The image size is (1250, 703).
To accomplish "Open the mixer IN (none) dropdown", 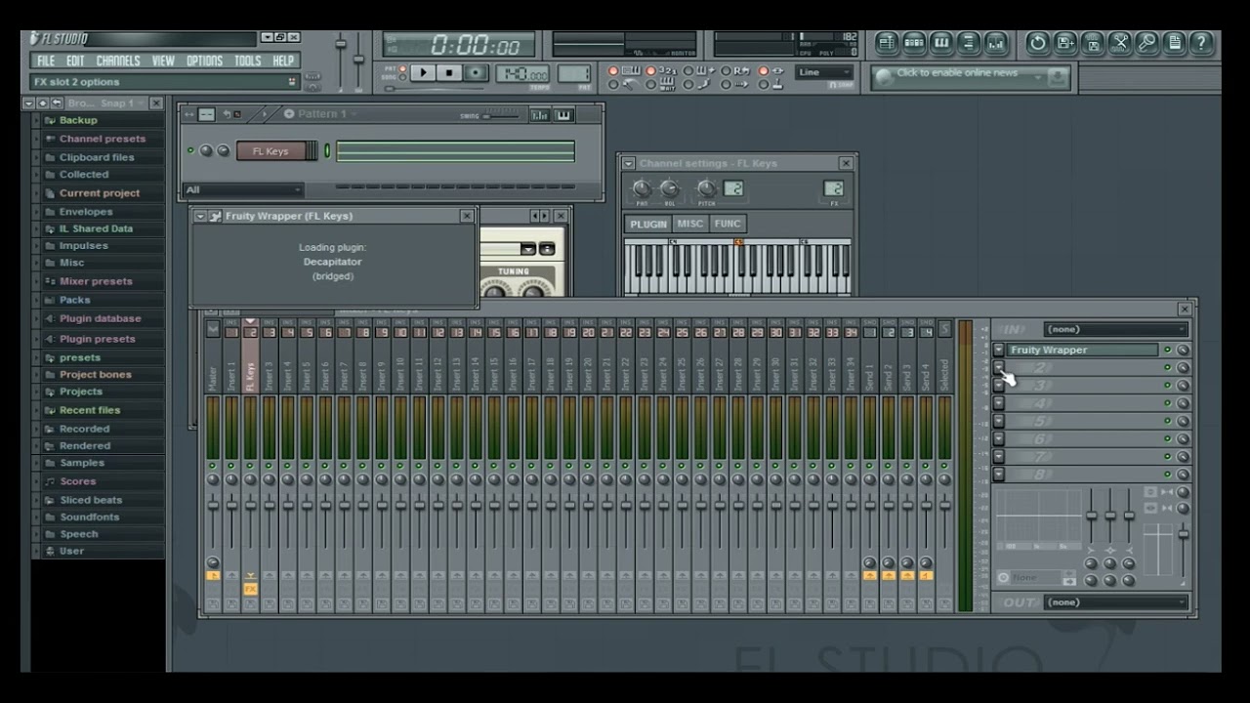I will (1115, 329).
